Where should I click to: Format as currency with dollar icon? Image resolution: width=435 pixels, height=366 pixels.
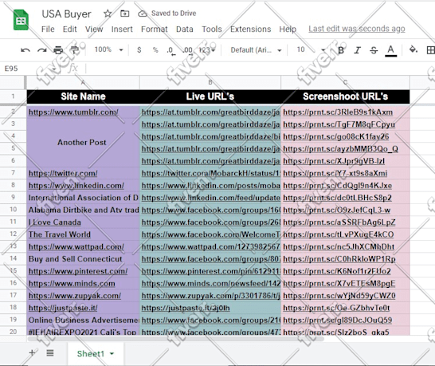(x=139, y=50)
